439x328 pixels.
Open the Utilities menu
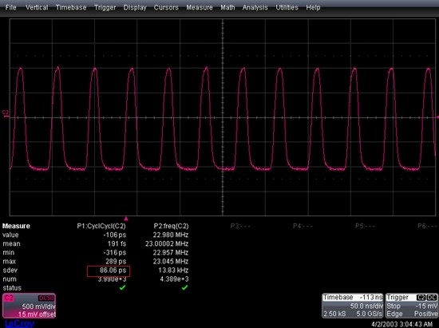tap(287, 7)
